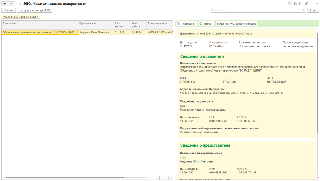Click the forward navigation arrow
Viewport: 320px width, 181px height.
click(x=12, y=4)
